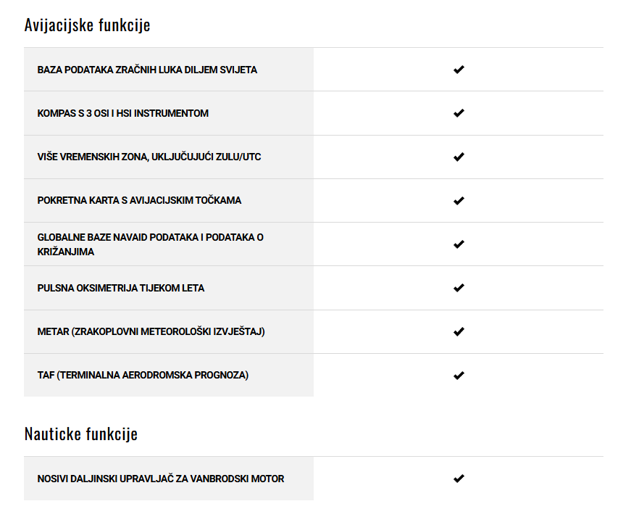The image size is (639, 517).
Task: Click Globalne baze NAVAID podataka label
Action: coord(151,244)
